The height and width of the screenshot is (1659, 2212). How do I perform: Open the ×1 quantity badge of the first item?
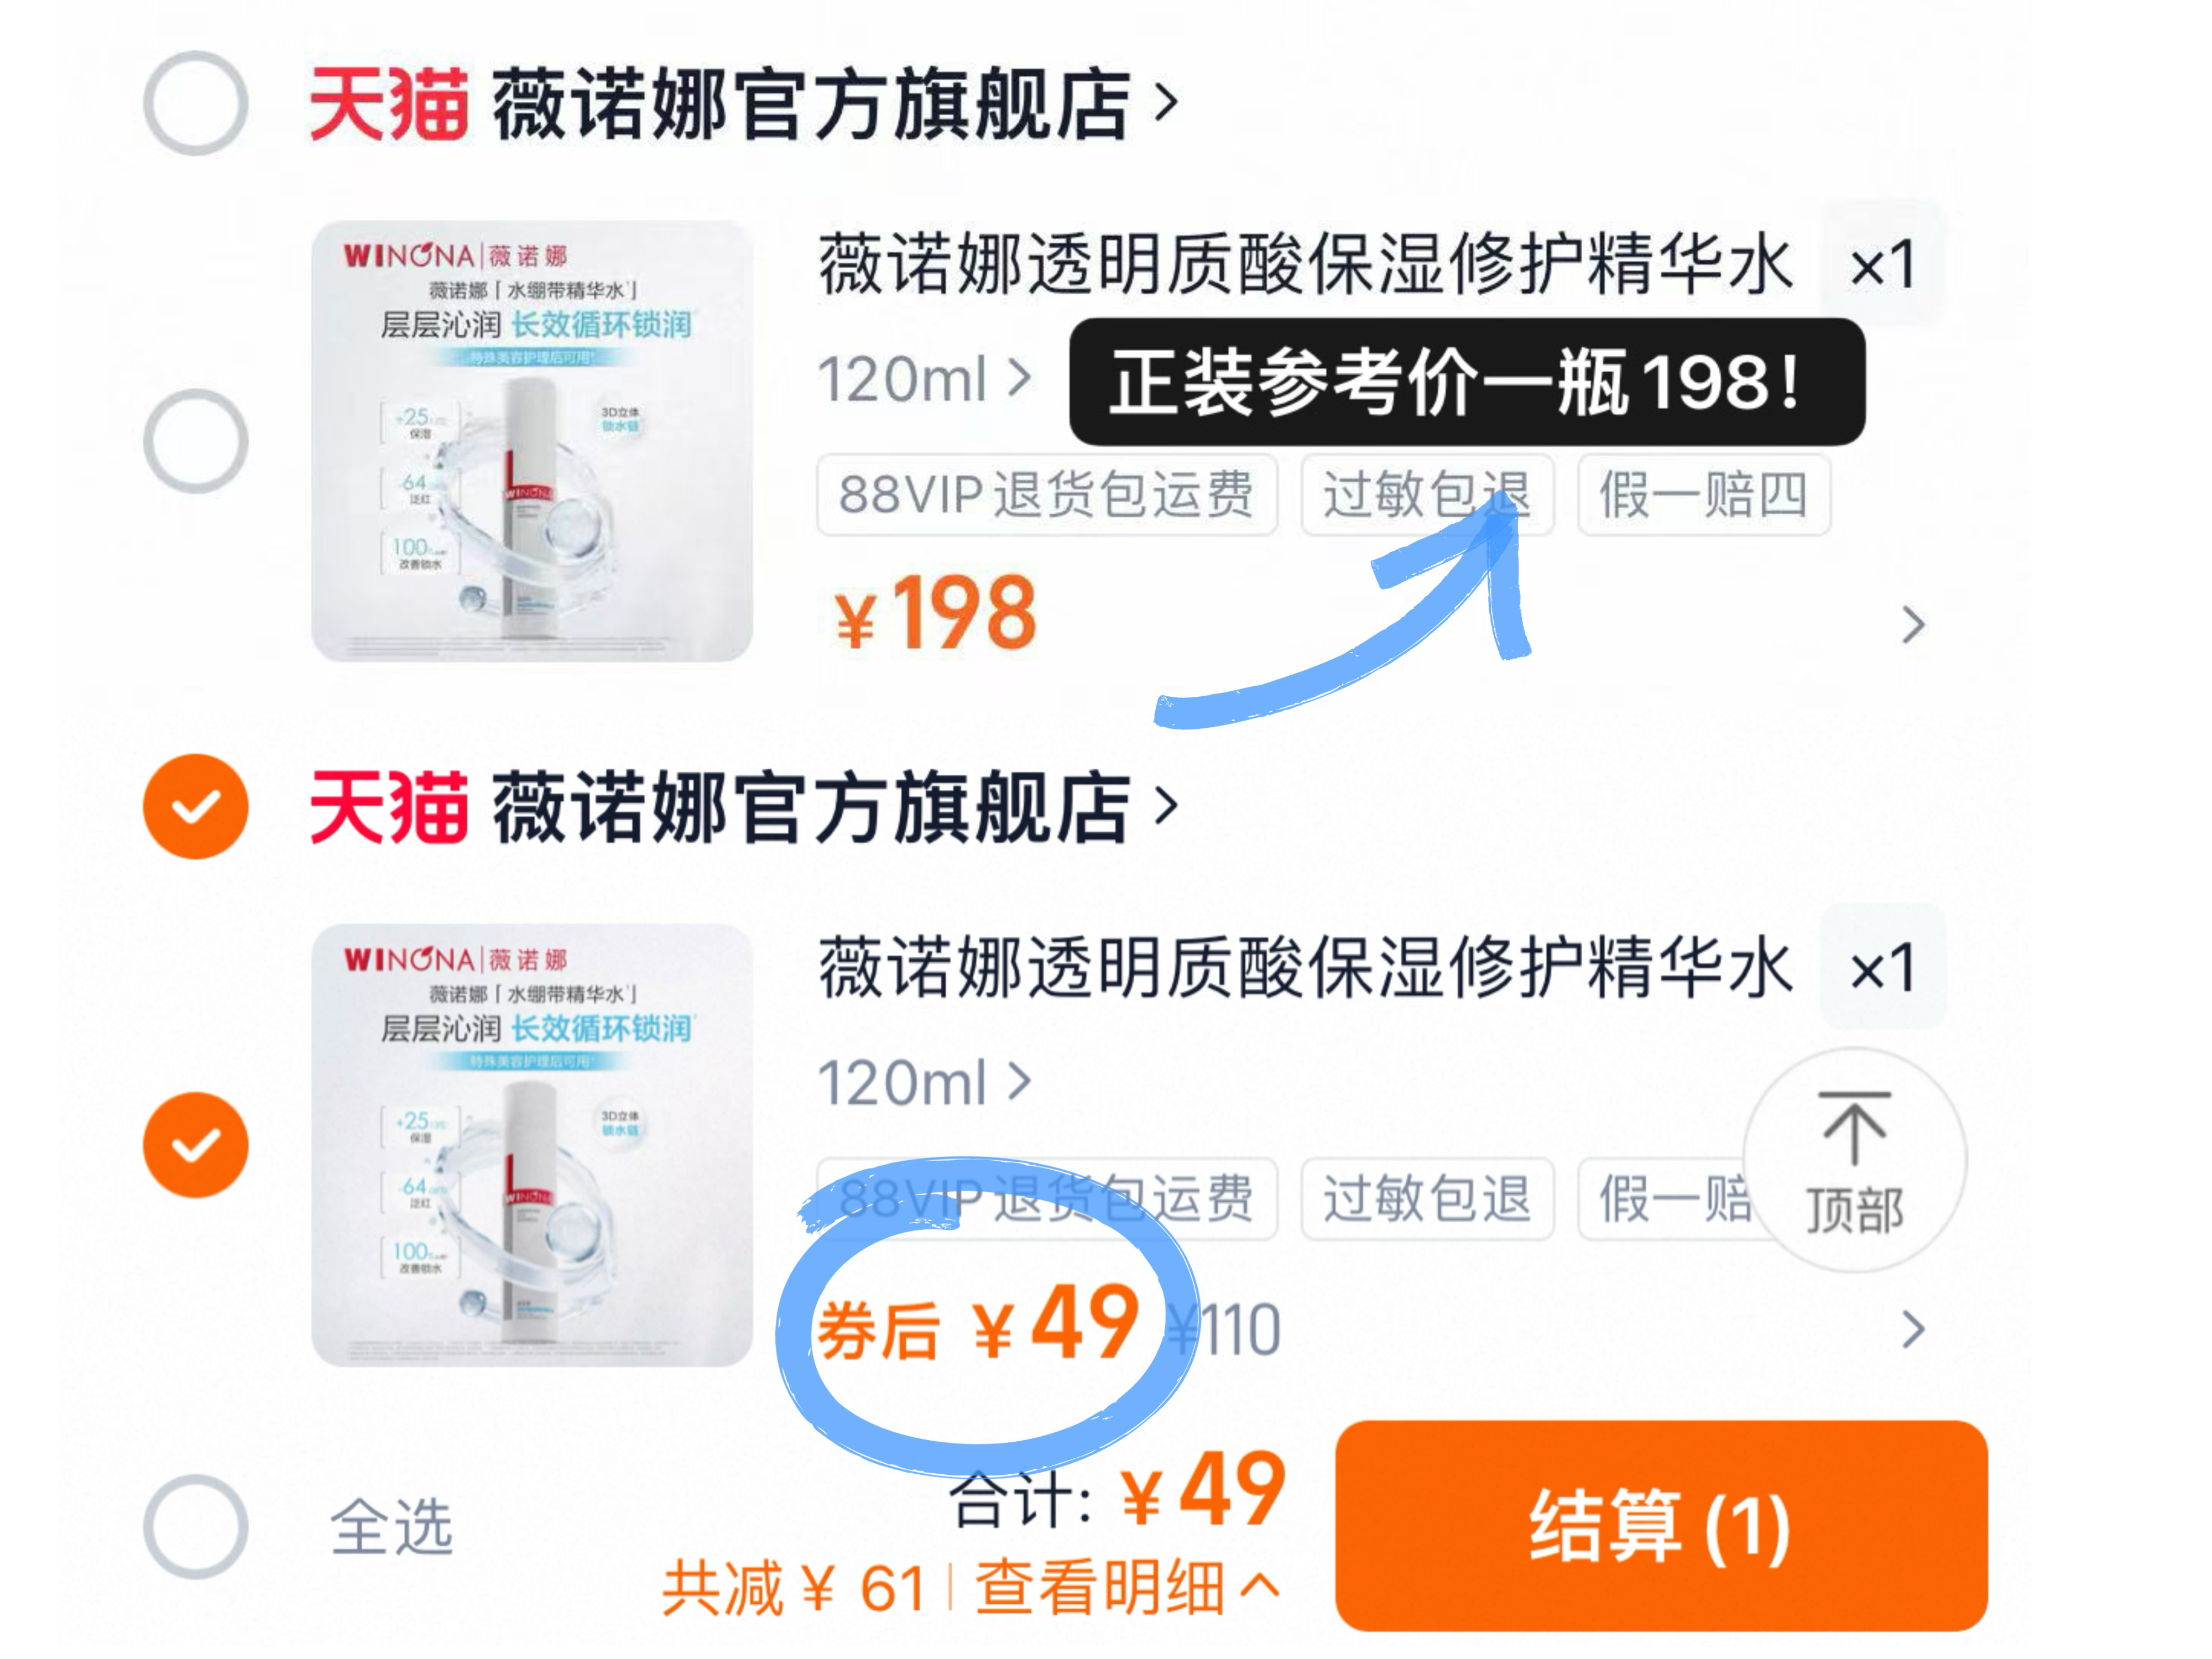click(1883, 264)
